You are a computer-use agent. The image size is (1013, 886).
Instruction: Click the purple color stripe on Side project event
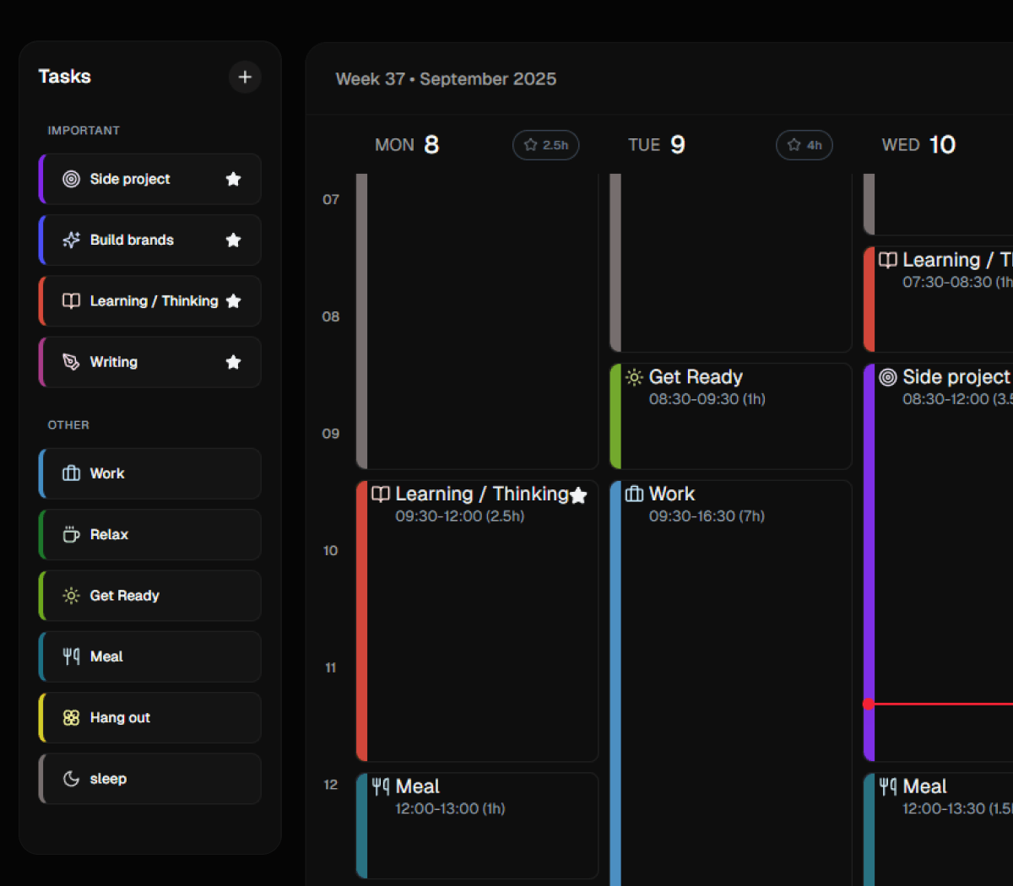[x=866, y=557]
